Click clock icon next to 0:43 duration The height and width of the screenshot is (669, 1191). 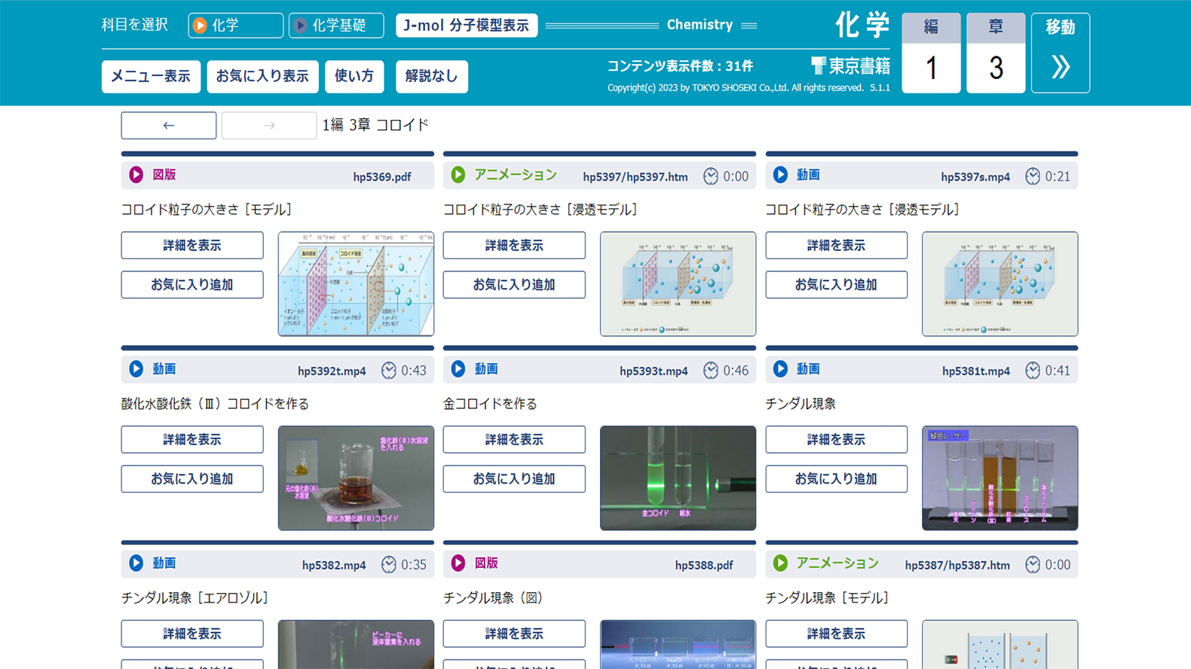coord(388,371)
